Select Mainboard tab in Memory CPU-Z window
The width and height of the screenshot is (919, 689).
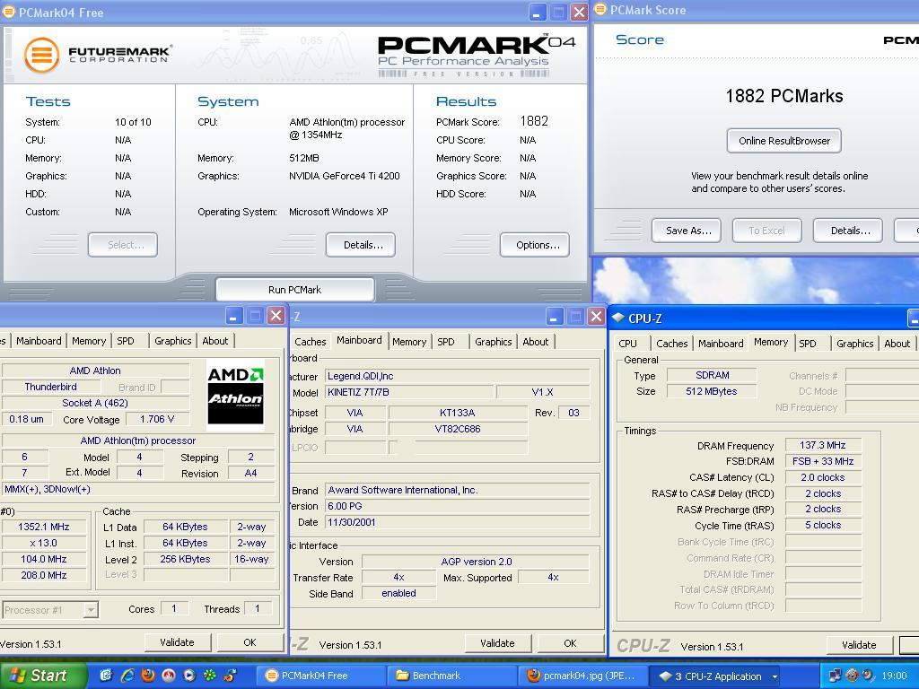pos(721,344)
